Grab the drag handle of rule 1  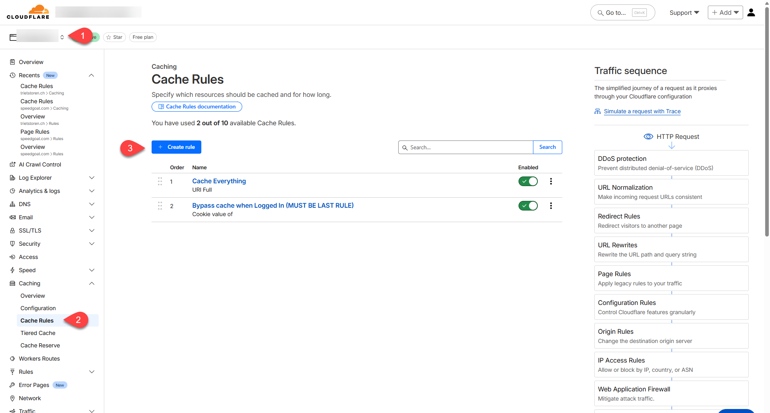[x=160, y=181]
